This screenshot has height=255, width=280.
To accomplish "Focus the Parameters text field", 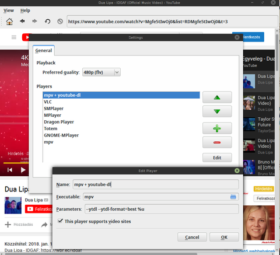I will point(162,209).
